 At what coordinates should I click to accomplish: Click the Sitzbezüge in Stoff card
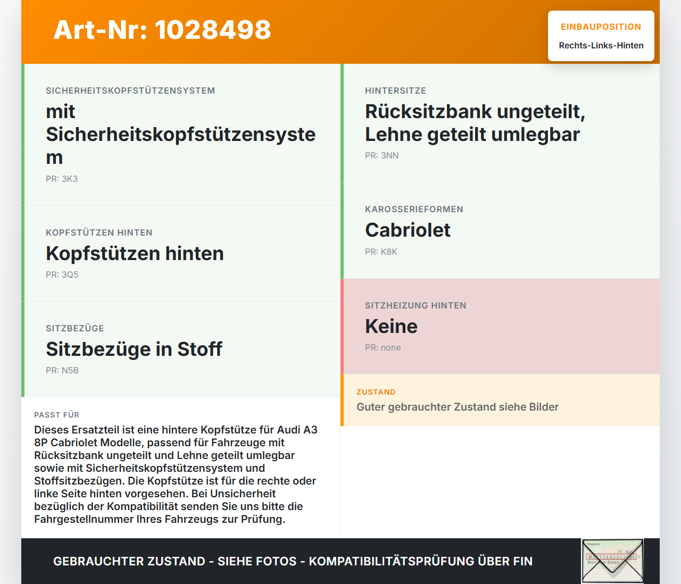coord(181,349)
